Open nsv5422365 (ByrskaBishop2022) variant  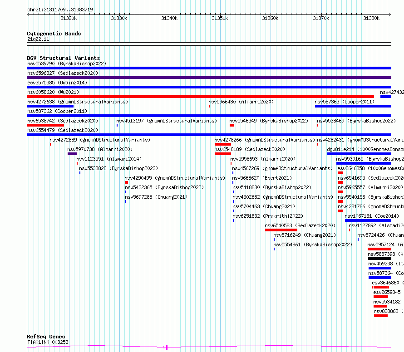(164, 187)
